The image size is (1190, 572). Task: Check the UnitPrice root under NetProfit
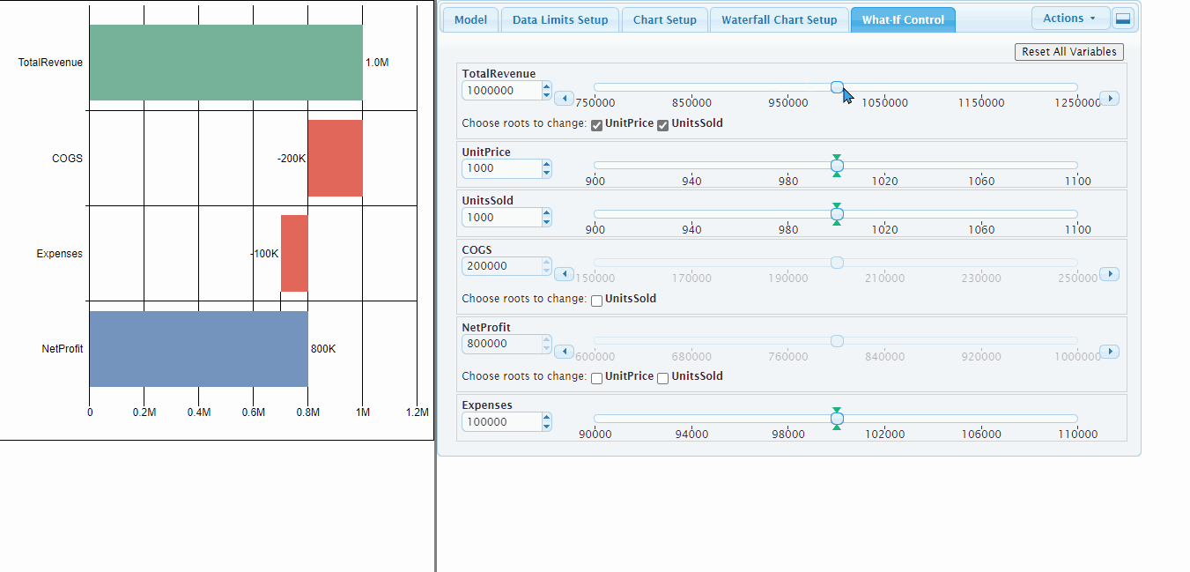[x=596, y=378]
